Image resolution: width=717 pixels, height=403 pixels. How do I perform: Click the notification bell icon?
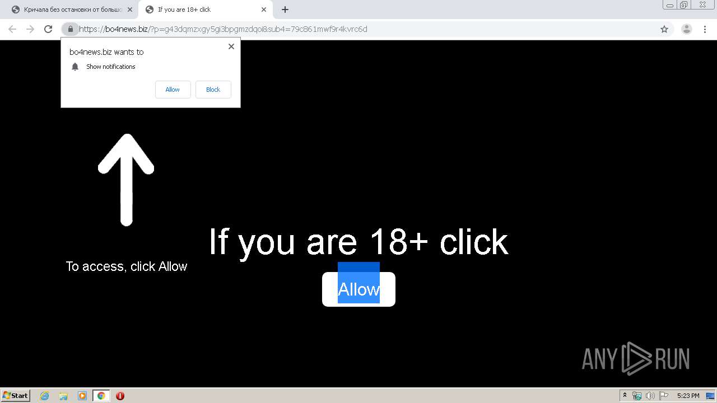[75, 67]
